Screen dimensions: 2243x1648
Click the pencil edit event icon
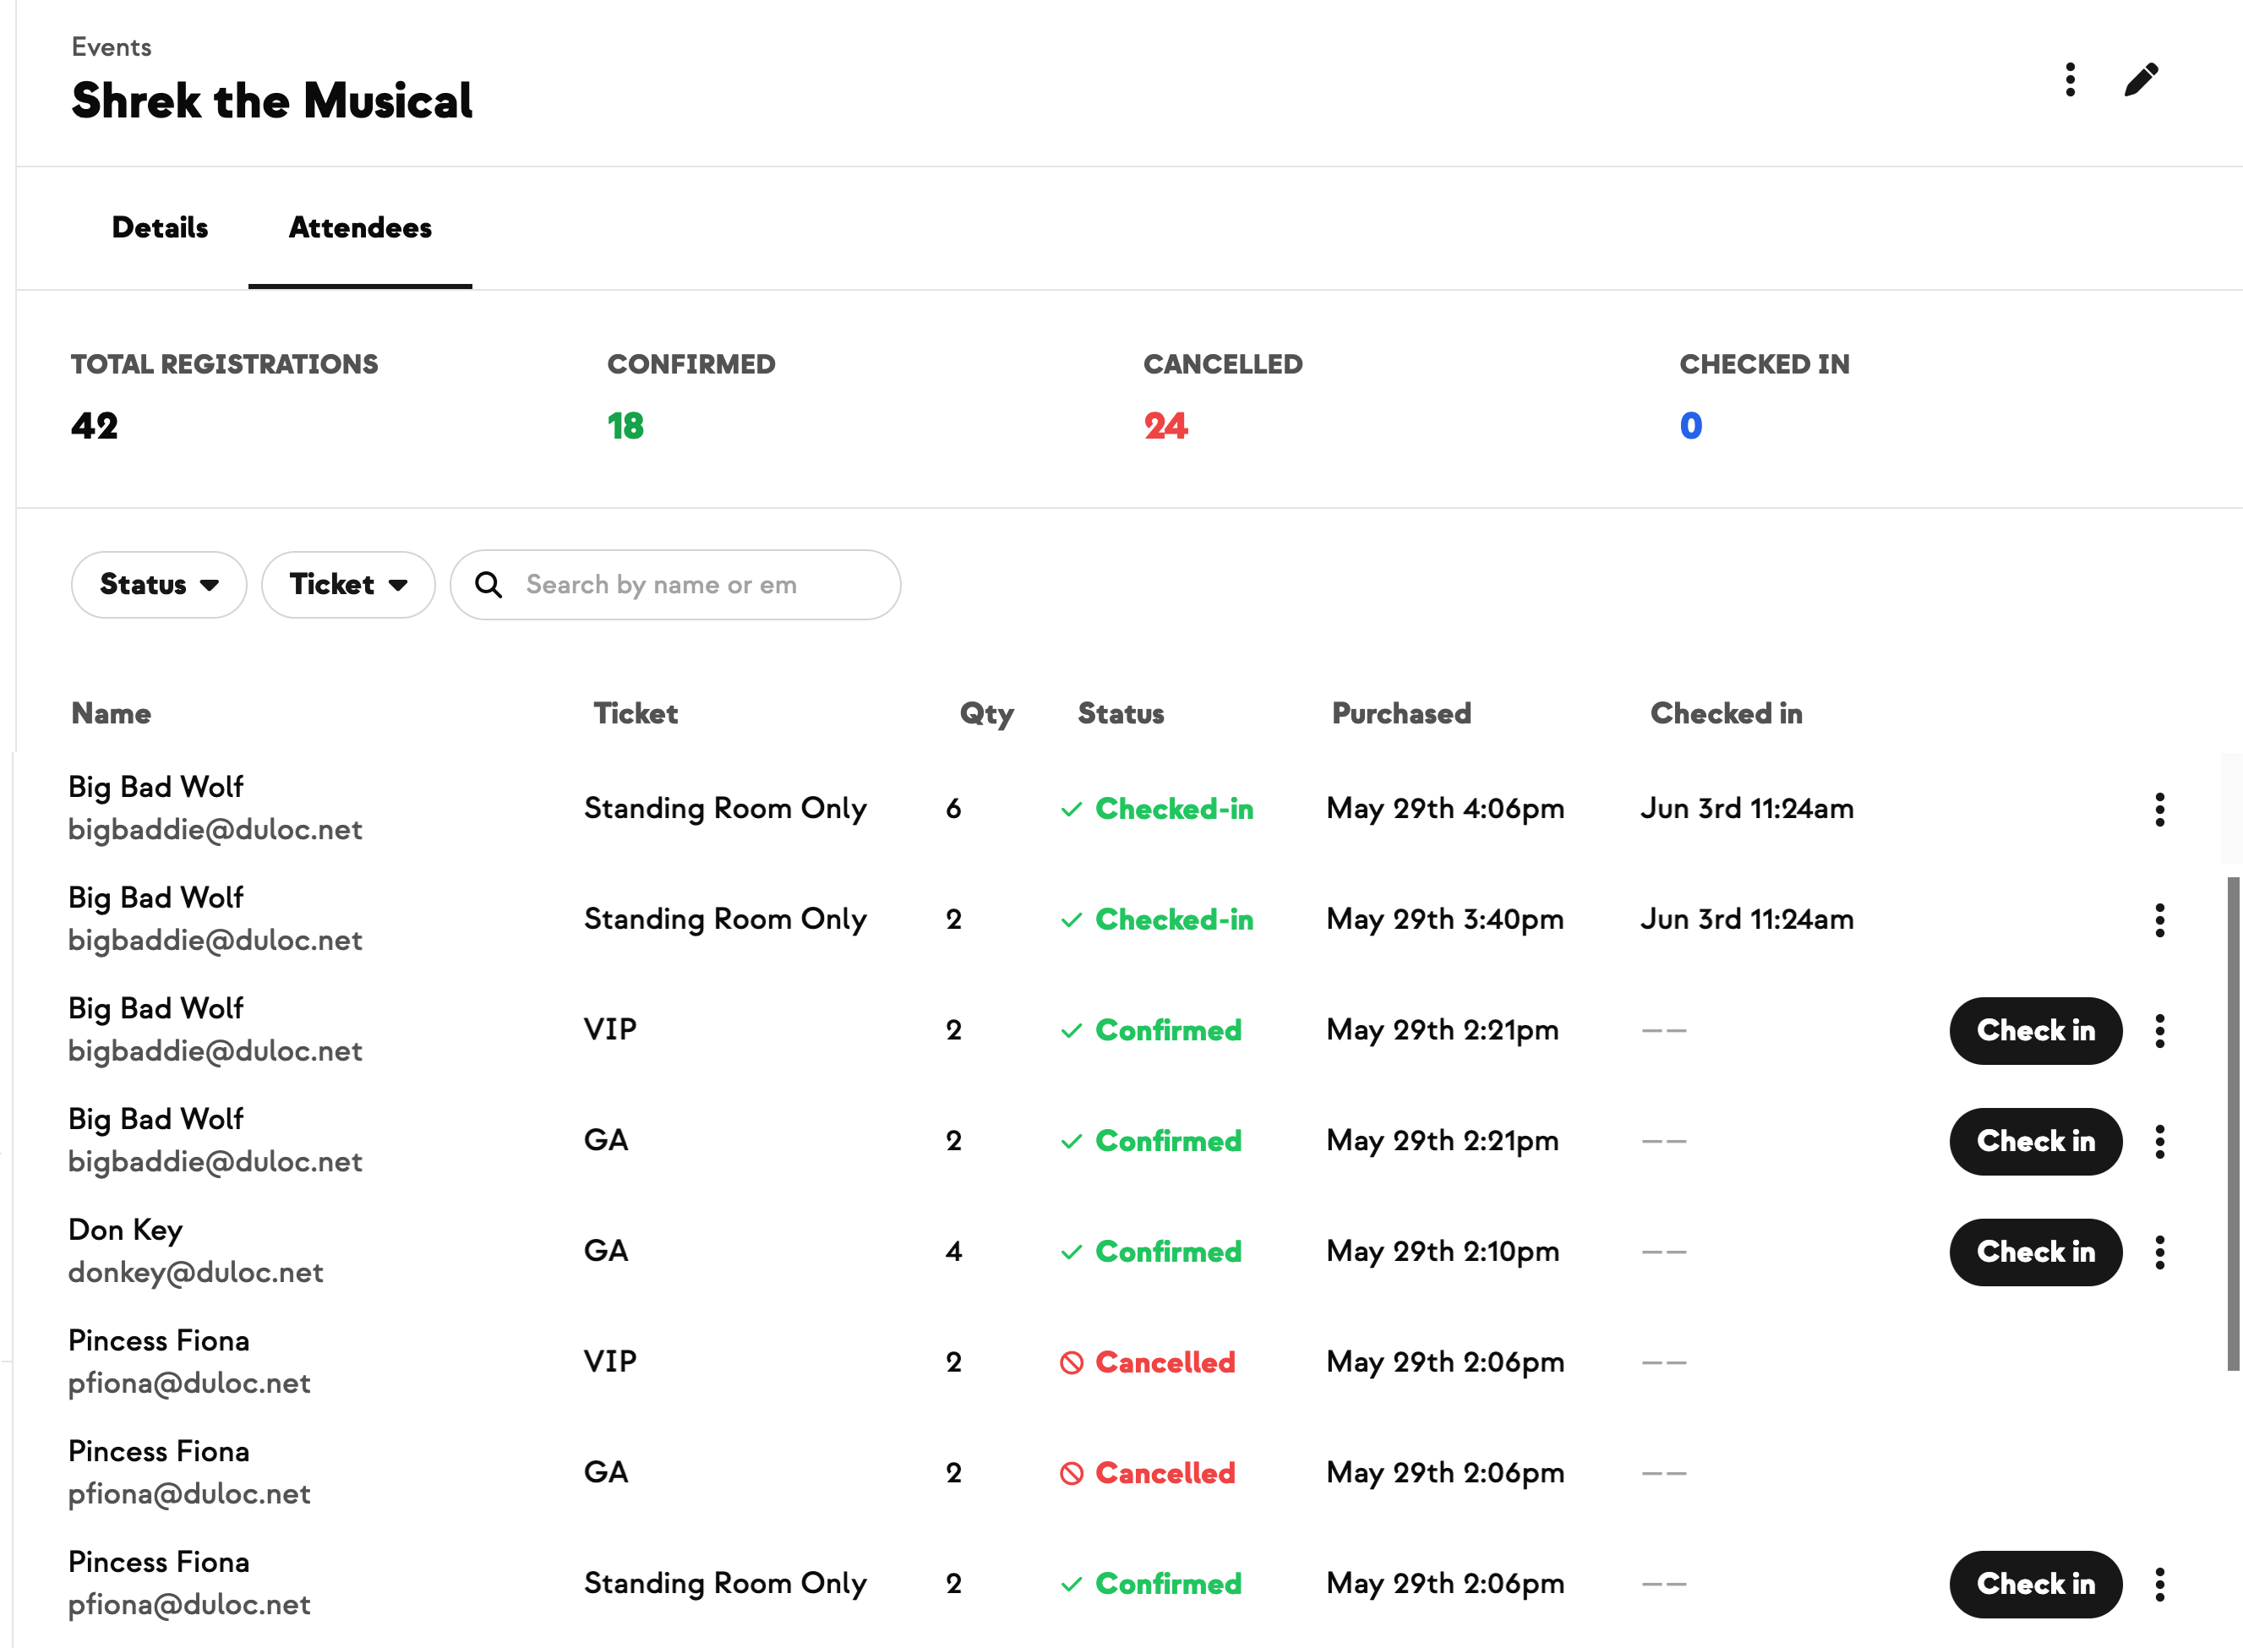pyautogui.click(x=2140, y=79)
